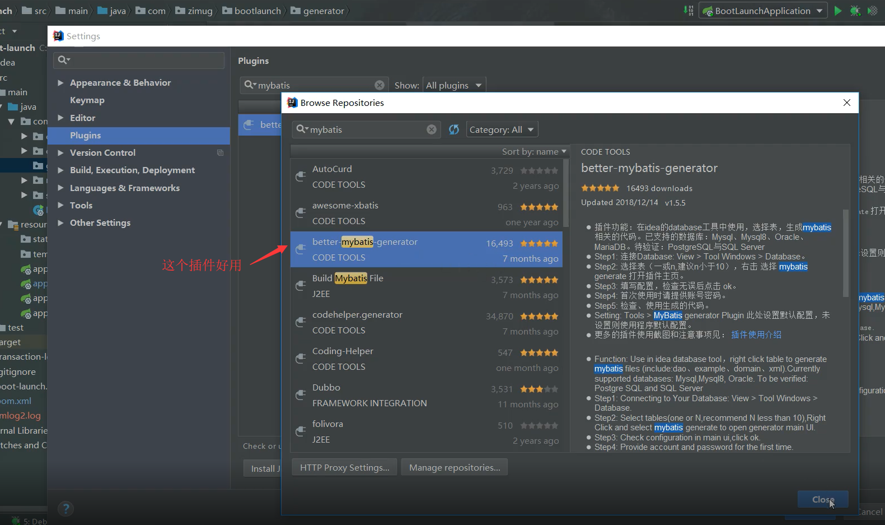Select the Build Mybatis File plugin row

[x=427, y=286]
